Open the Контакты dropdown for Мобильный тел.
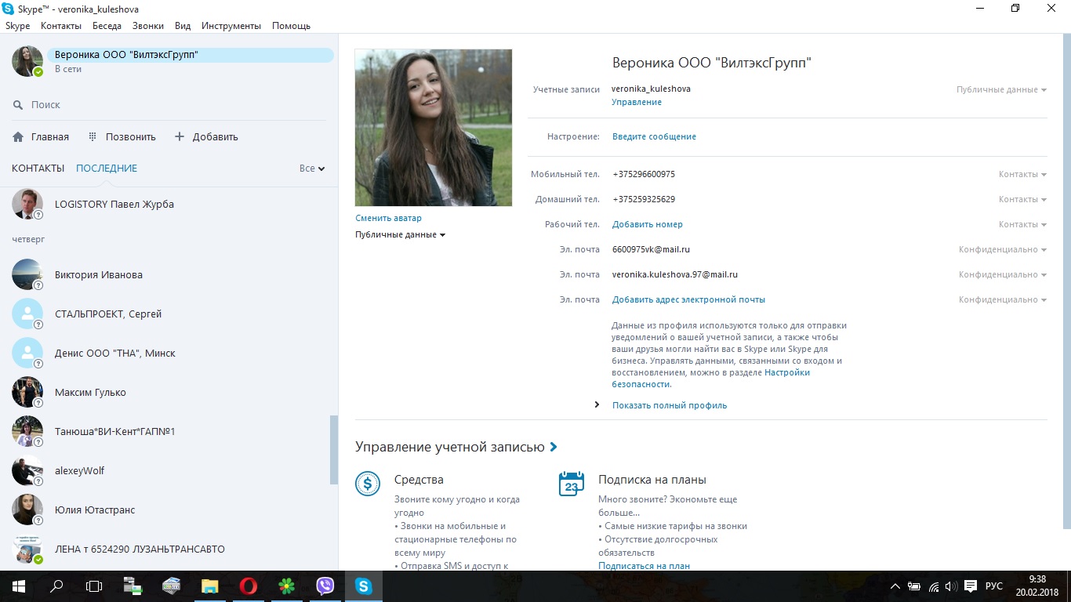 1022,174
